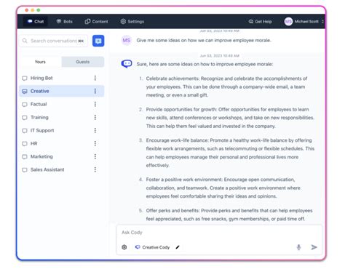
Task: Open Sales Assistant three-dot options menu
Action: [x=95, y=169]
